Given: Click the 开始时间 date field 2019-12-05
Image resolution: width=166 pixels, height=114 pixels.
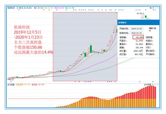Looking at the screenshot, I should click(136, 28).
